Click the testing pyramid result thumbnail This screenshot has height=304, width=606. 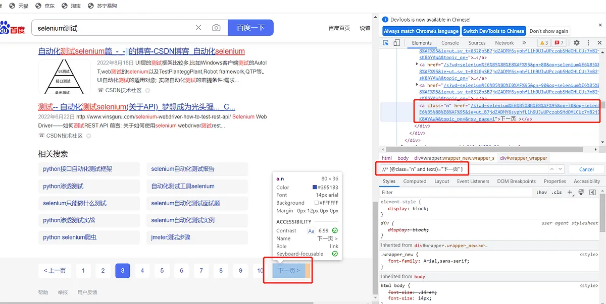[x=64, y=77]
